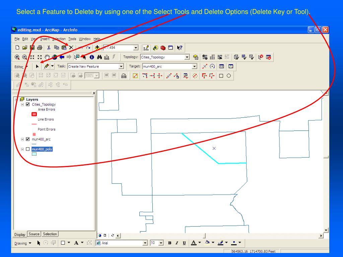Open the map scale dropdown

pyautogui.click(x=136, y=48)
